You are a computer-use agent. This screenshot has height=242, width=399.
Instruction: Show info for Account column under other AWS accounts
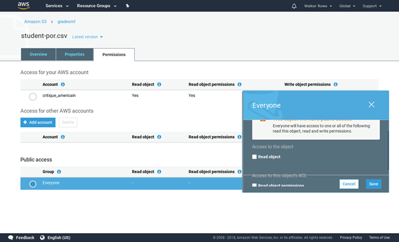tap(63, 137)
